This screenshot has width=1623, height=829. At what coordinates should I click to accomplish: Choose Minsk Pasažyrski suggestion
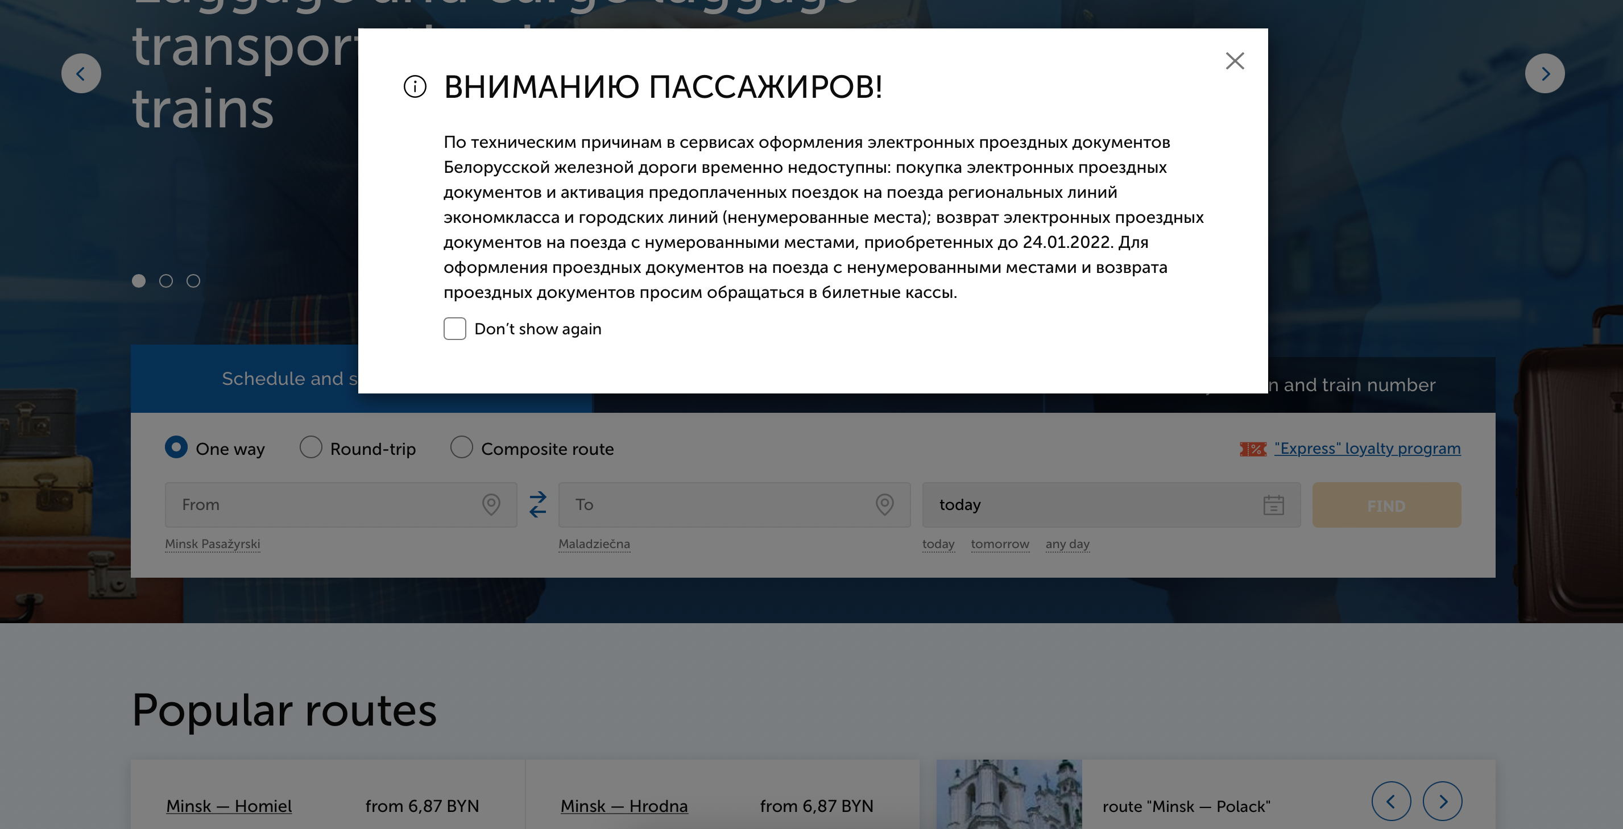212,544
